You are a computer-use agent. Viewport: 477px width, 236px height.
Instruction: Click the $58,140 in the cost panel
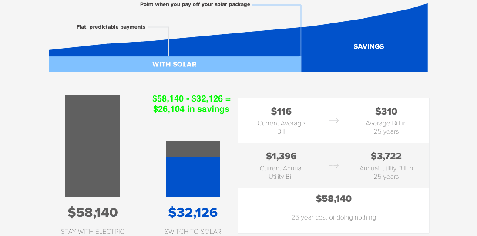tap(334, 199)
